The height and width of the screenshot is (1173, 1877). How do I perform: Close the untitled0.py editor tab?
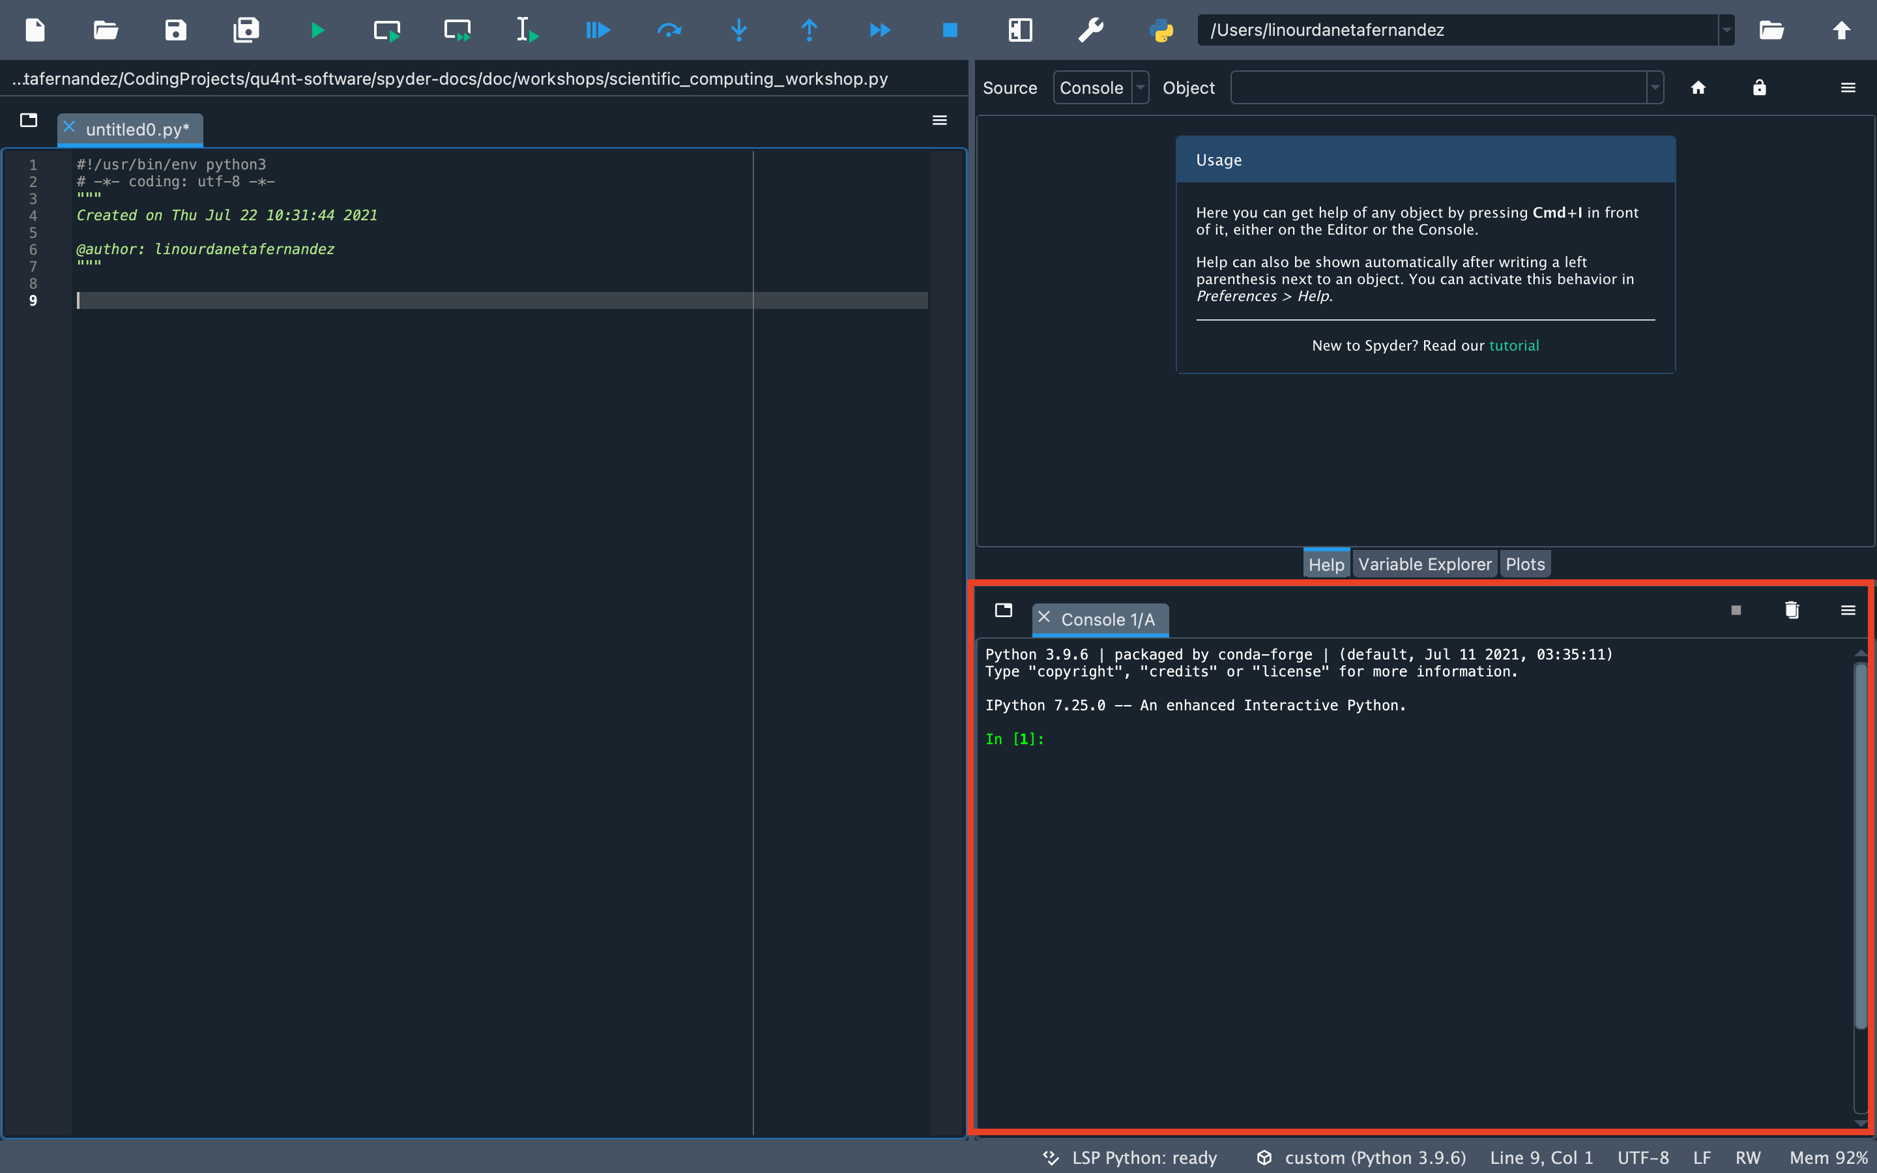(x=68, y=128)
